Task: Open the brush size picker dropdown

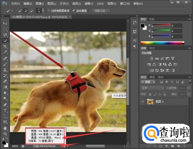Action: (43, 11)
